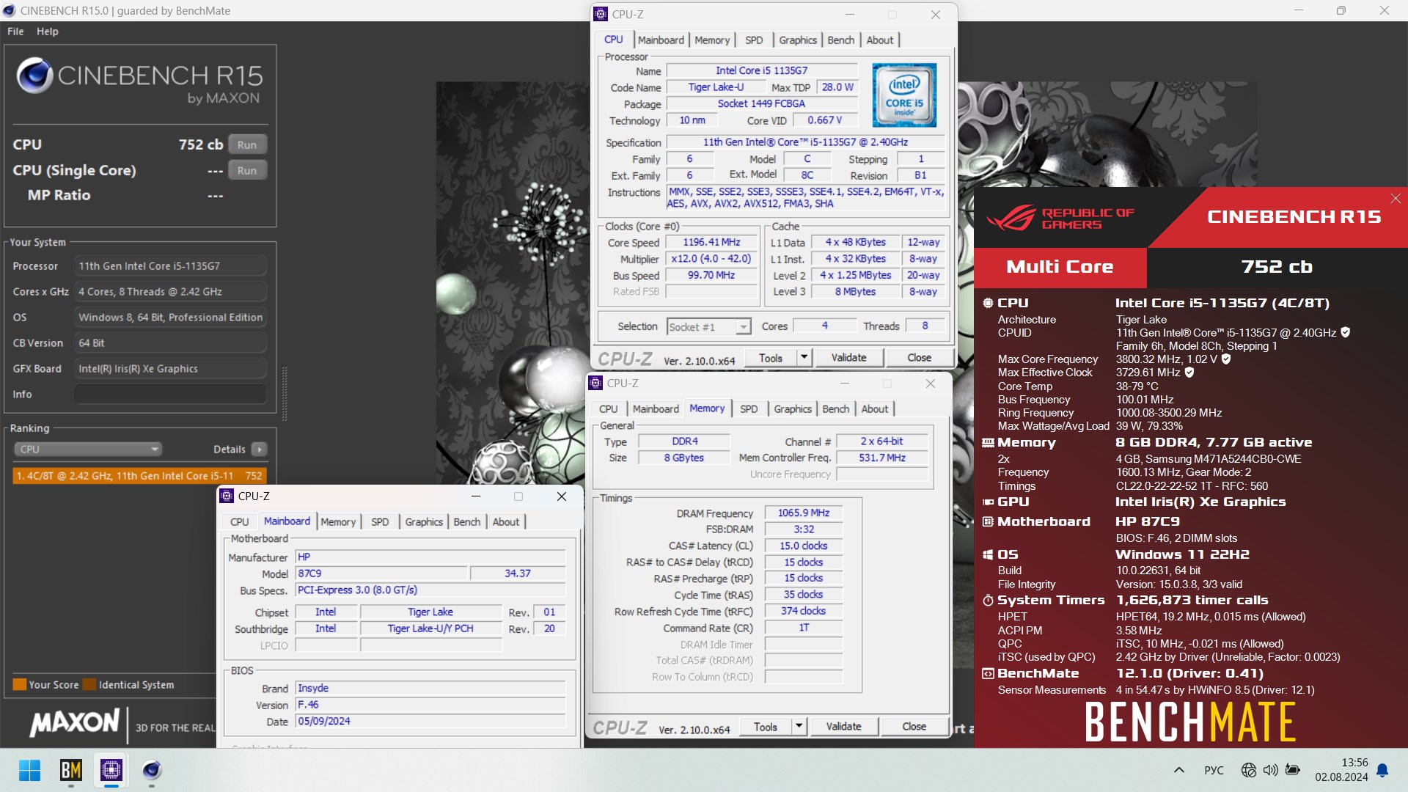Click the Processor field in Your System
The image size is (1408, 792).
pyautogui.click(x=170, y=266)
